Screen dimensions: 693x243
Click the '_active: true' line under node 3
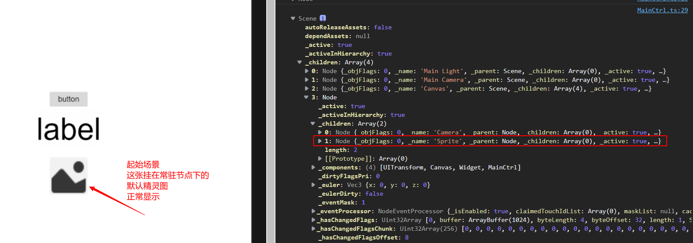tap(341, 106)
